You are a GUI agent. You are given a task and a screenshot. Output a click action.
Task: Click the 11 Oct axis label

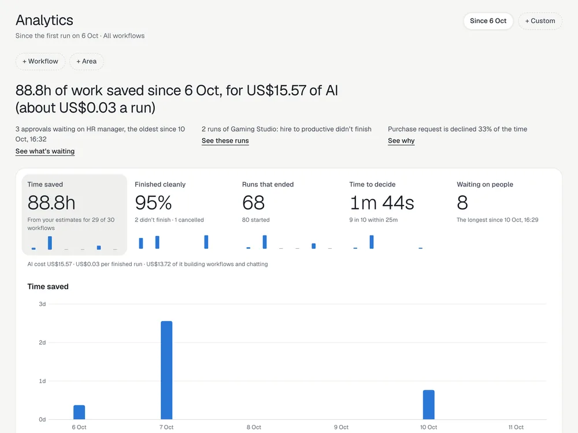click(x=516, y=427)
